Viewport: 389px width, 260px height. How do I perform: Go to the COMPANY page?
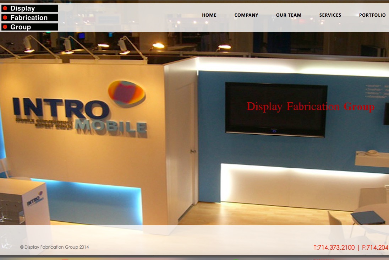click(x=246, y=15)
